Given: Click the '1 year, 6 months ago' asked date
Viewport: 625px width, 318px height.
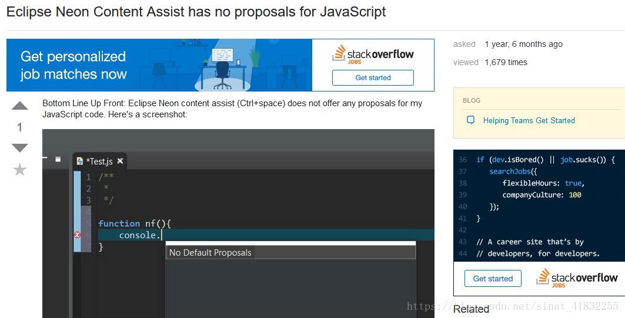Looking at the screenshot, I should 523,44.
